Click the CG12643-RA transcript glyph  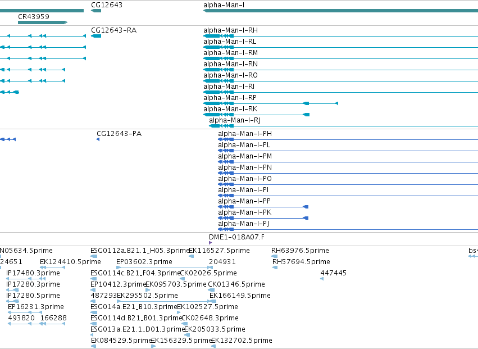pyautogui.click(x=96, y=36)
